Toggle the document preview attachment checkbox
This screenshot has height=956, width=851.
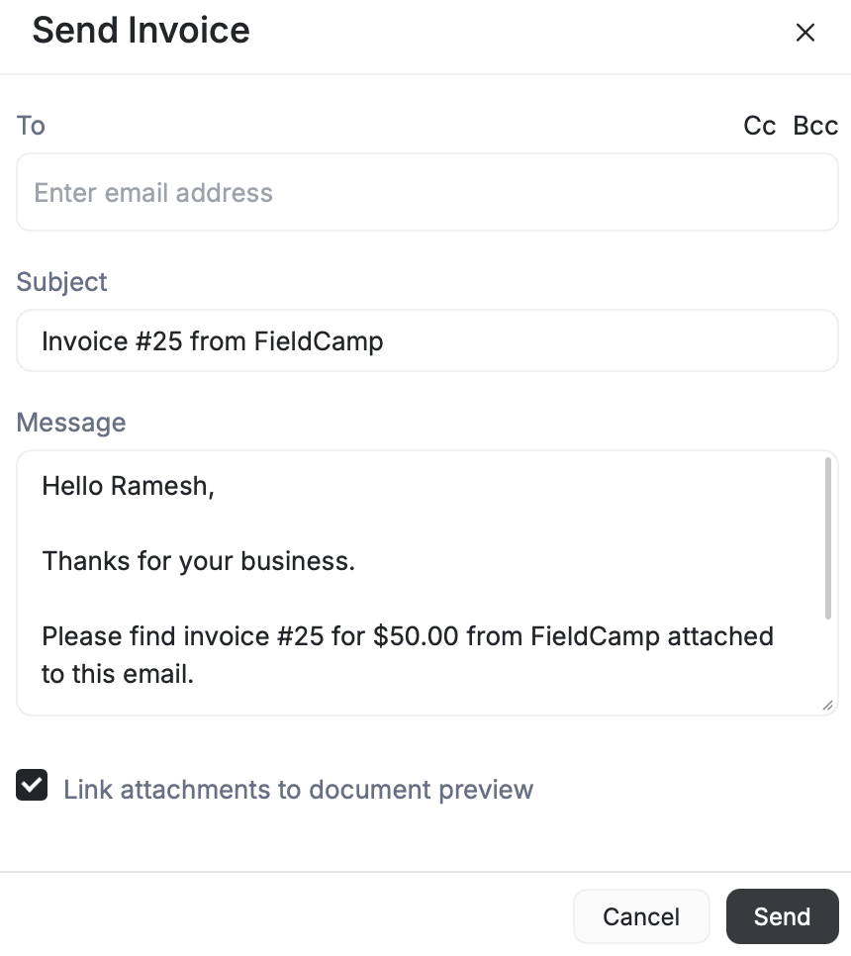pos(31,785)
